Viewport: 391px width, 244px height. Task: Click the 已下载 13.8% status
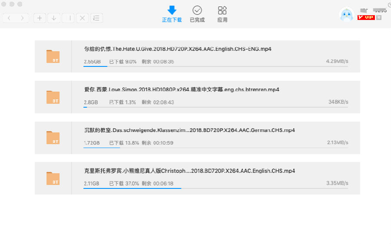click(x=124, y=143)
